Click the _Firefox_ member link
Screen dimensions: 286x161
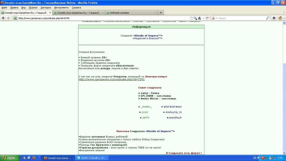[146, 107]
